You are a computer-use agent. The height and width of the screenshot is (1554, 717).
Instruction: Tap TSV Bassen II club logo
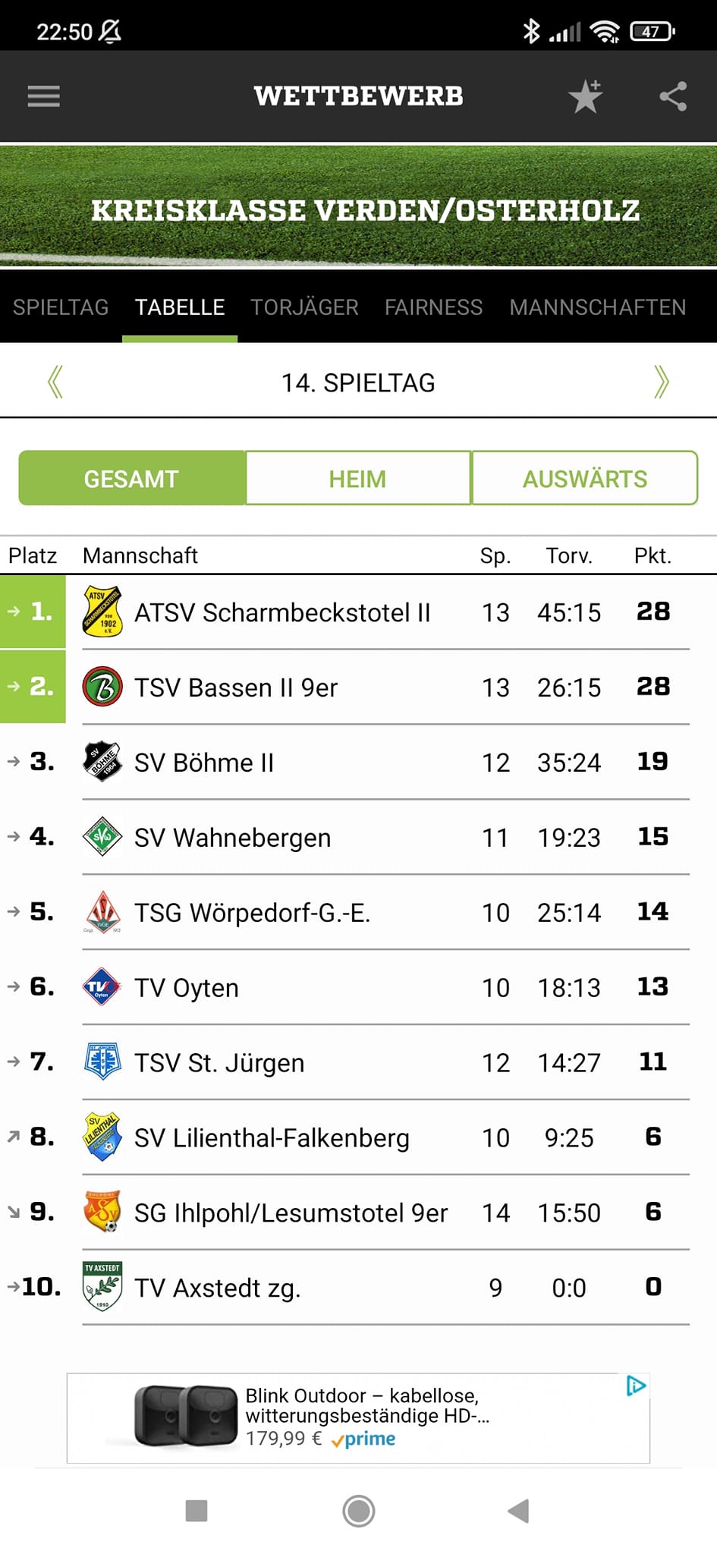(x=102, y=687)
